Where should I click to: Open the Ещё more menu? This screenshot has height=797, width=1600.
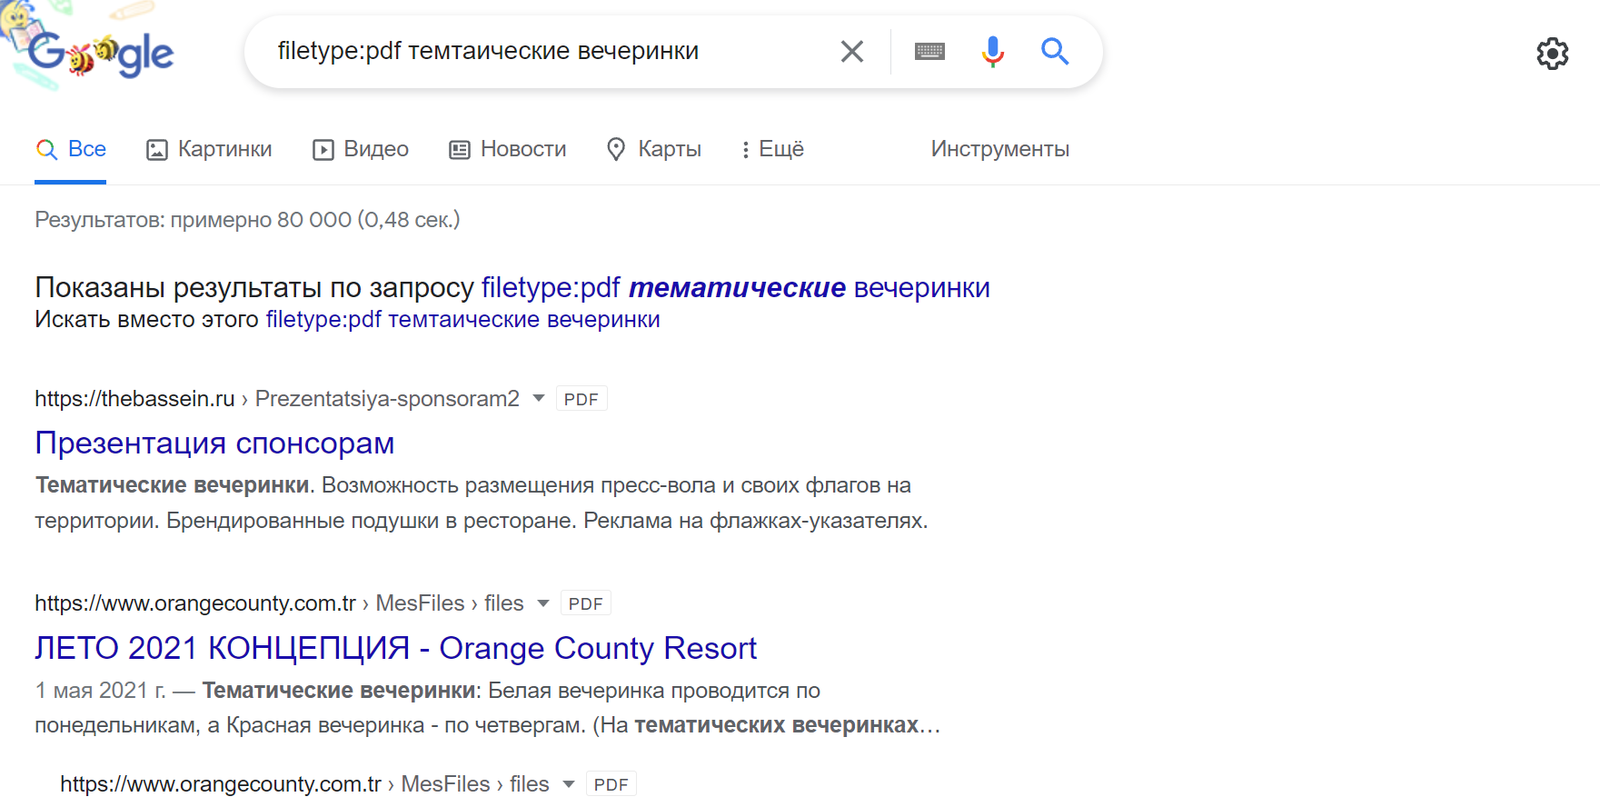(772, 149)
